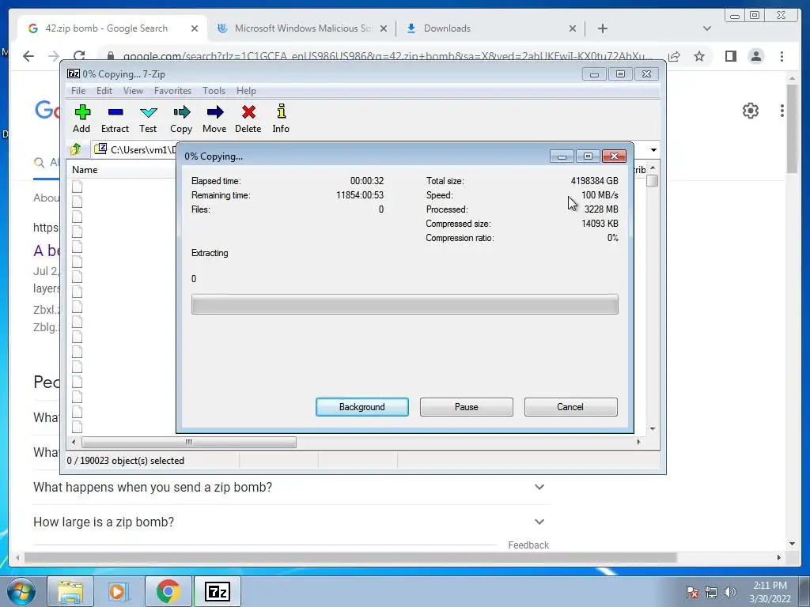Image resolution: width=810 pixels, height=607 pixels.
Task: Click the extraction progress bar
Action: tap(404, 304)
